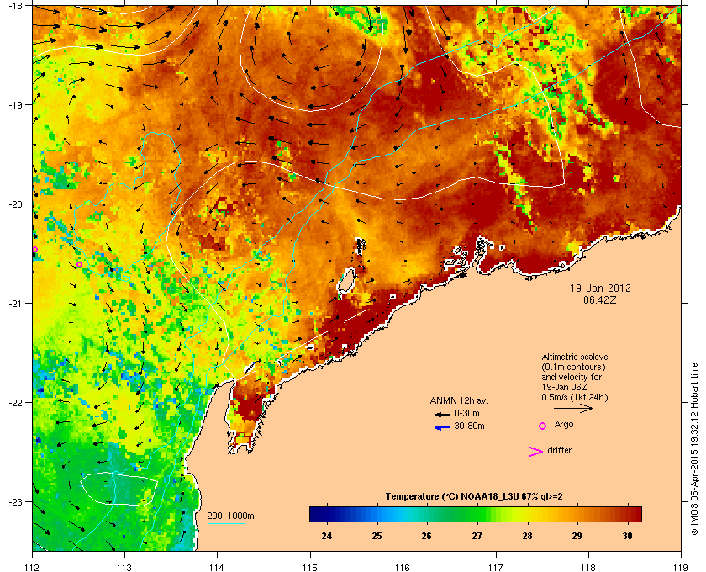Viewport: 706px width, 572px height.
Task: Click the colorbar tick label '30'
Action: tap(627, 536)
